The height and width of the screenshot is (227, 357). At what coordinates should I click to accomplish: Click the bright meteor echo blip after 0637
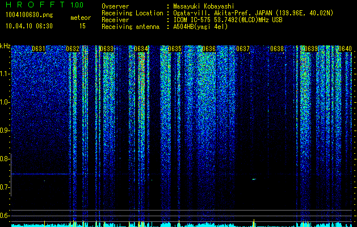point(254,179)
